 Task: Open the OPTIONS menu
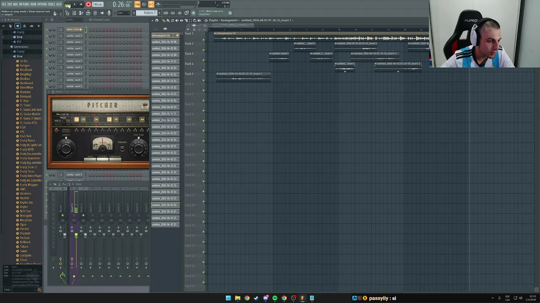[x=42, y=4]
